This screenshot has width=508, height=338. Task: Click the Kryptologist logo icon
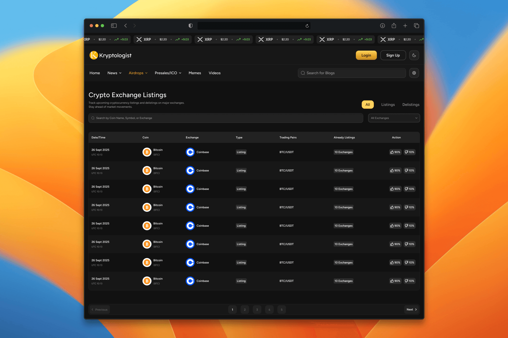(94, 55)
